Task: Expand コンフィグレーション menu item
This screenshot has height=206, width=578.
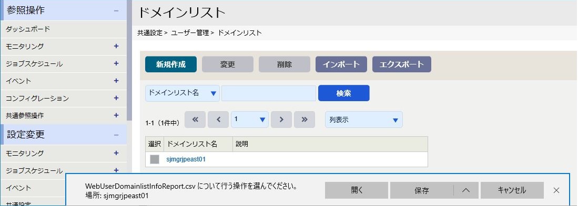Action: [x=116, y=98]
